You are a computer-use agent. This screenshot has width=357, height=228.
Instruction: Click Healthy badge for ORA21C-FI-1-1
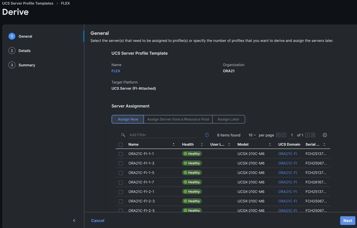pyautogui.click(x=192, y=154)
